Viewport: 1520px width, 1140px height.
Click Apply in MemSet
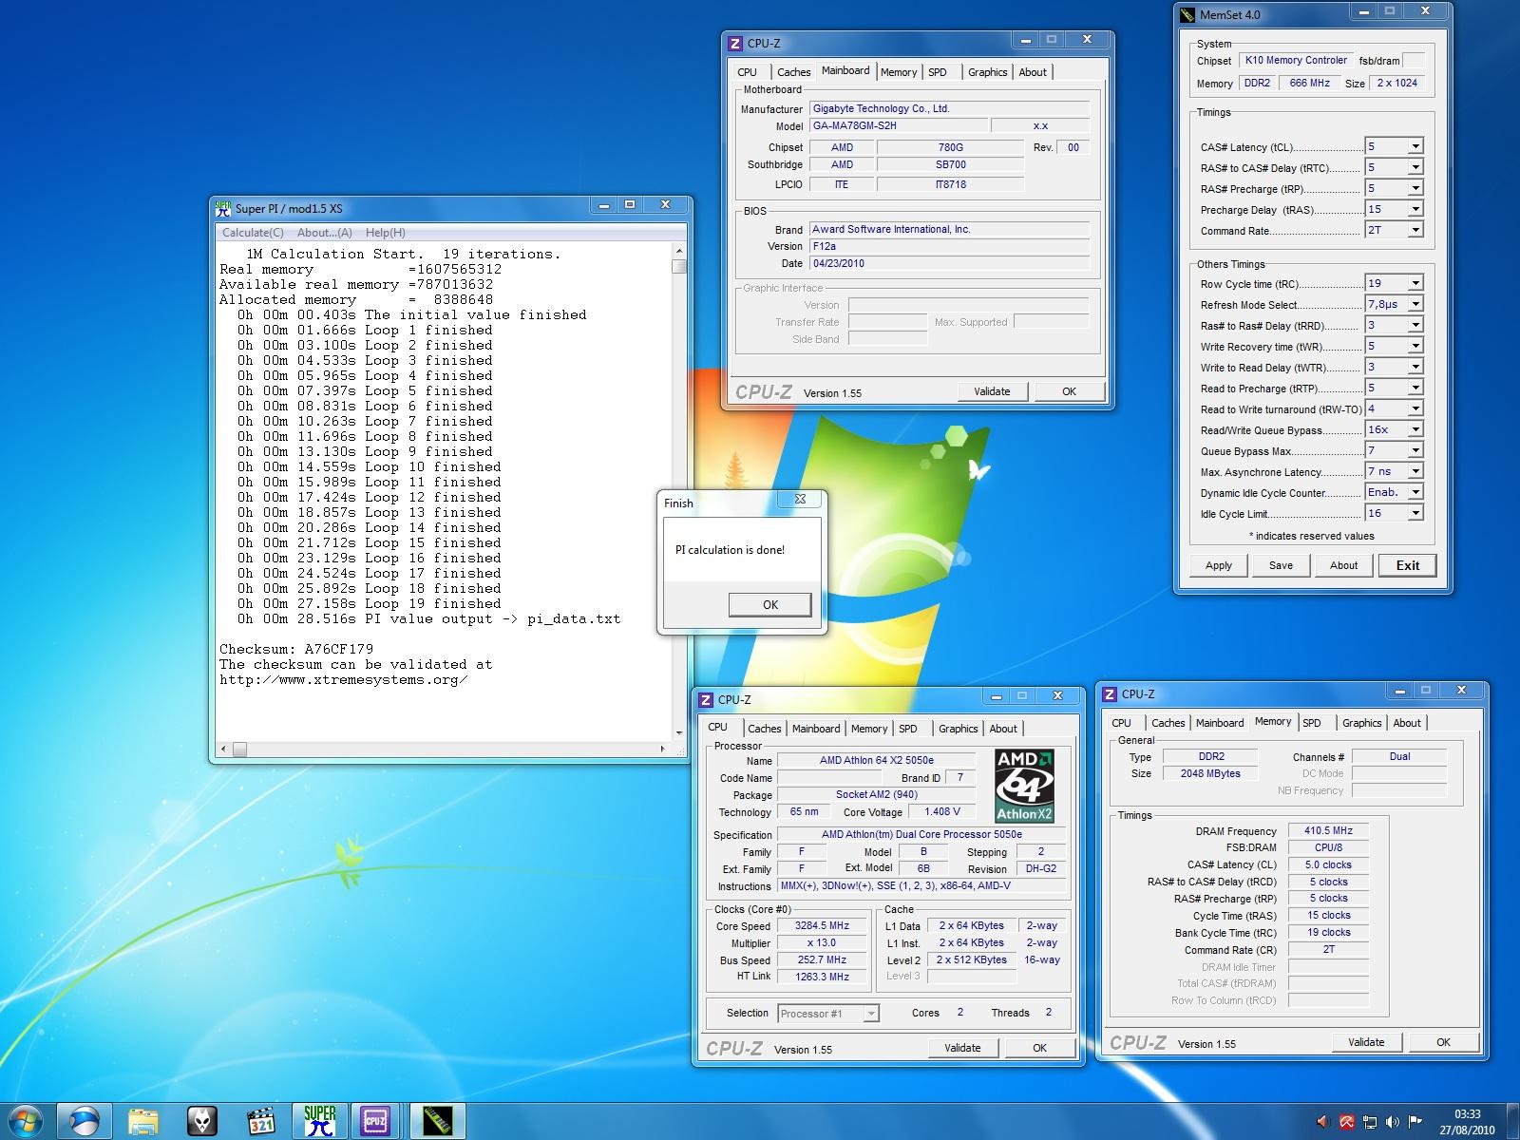[1219, 565]
